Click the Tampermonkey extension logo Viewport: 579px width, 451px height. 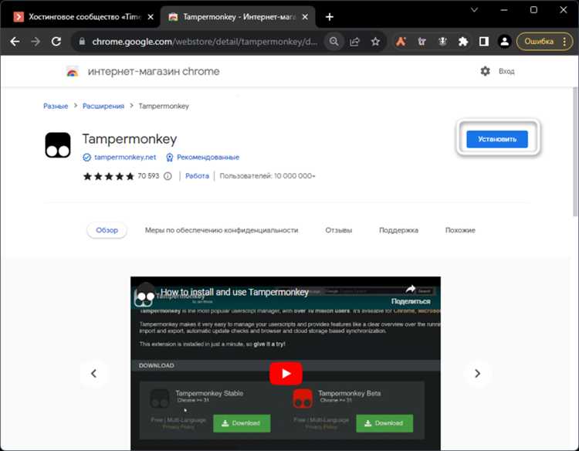pos(58,144)
